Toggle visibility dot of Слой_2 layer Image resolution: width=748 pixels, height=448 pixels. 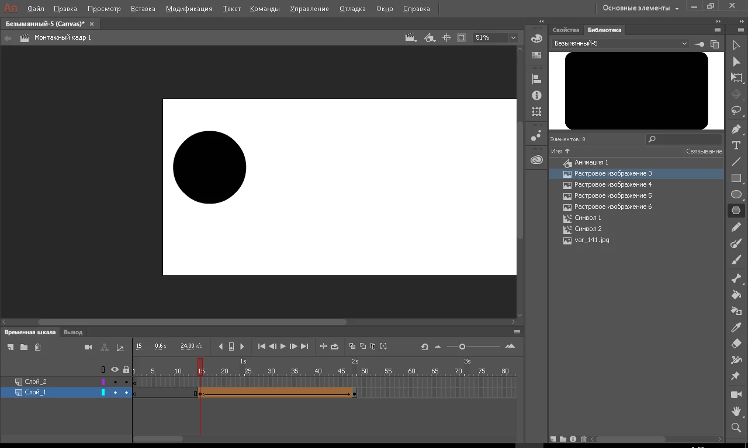115,382
